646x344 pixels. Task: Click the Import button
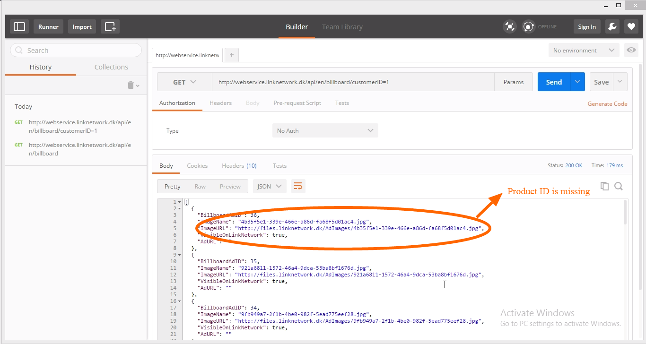point(82,26)
